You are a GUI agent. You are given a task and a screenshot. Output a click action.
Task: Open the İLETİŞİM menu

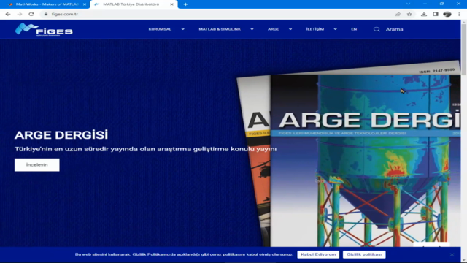315,29
